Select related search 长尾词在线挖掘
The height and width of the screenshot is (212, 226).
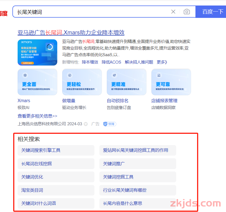pyautogui.click(x=56, y=164)
